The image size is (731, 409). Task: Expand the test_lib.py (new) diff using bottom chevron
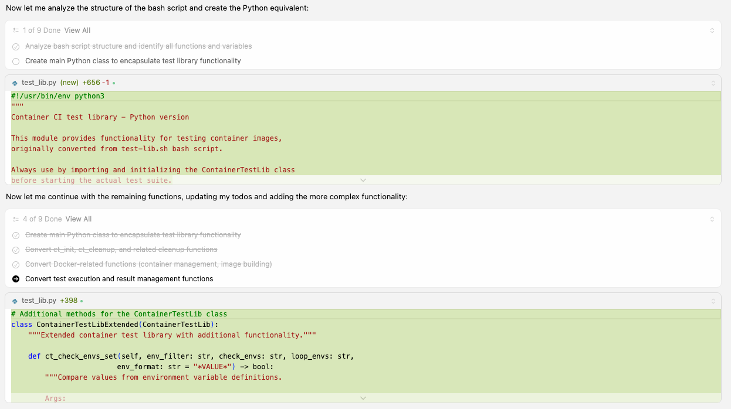(x=363, y=180)
